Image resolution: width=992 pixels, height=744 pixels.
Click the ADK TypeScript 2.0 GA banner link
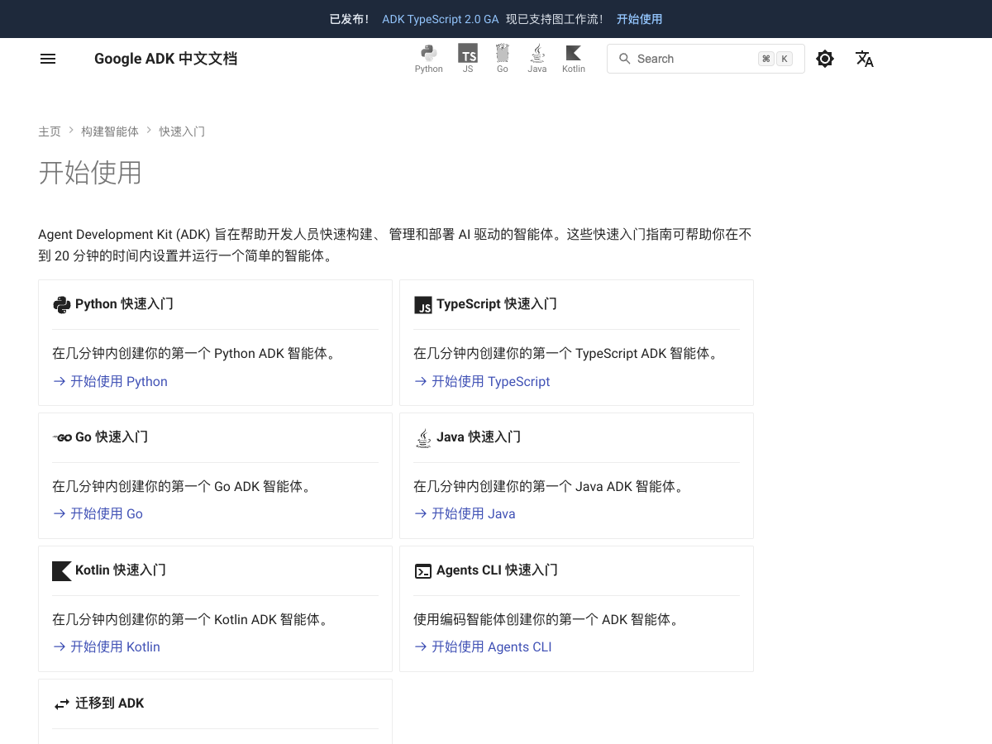point(441,19)
